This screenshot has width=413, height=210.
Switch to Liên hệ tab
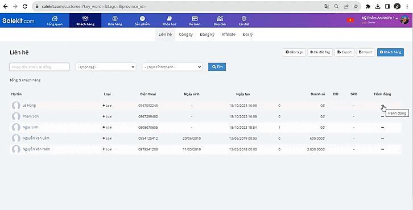[165, 35]
